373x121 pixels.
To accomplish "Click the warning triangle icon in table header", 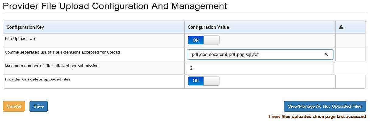I will [x=341, y=27].
